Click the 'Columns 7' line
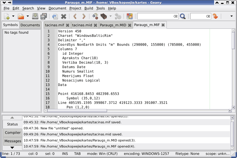Image resolution: width=237 pixels, height=158 pixels. point(68,49)
